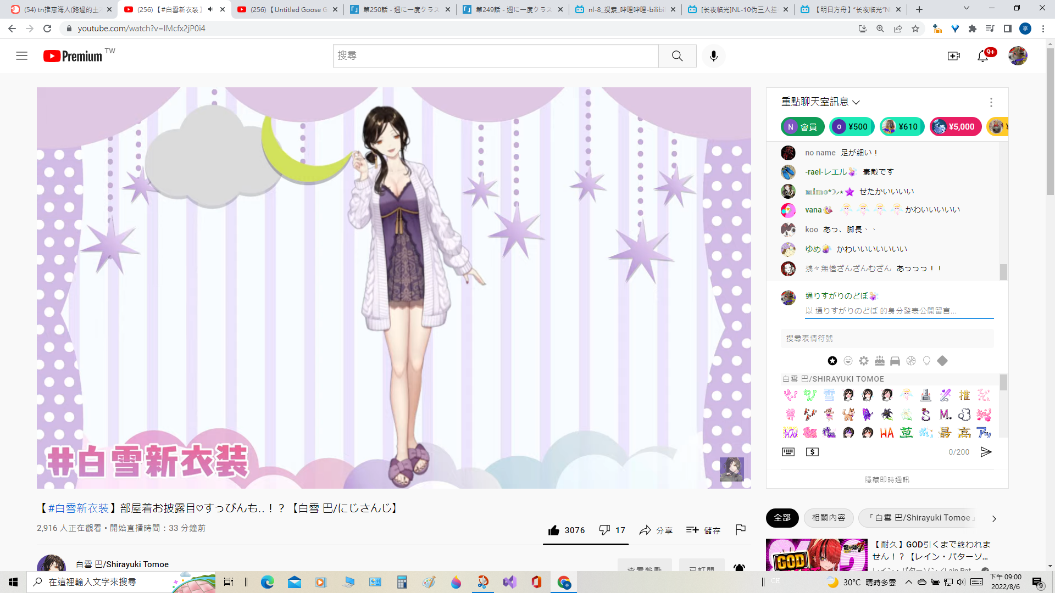Insert the green 草 emote
1055x593 pixels.
[906, 433]
